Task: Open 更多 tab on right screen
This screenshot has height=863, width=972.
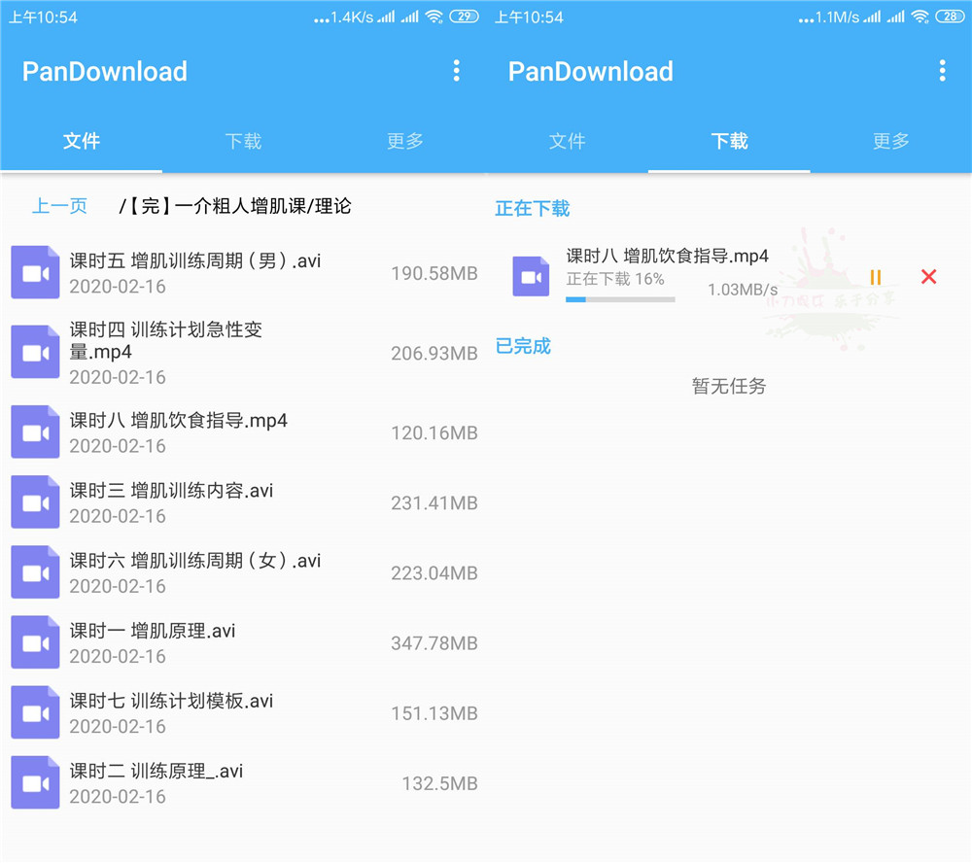Action: [890, 141]
